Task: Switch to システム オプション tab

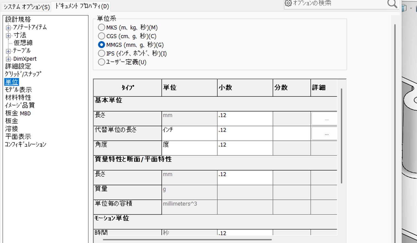Action: pos(27,7)
